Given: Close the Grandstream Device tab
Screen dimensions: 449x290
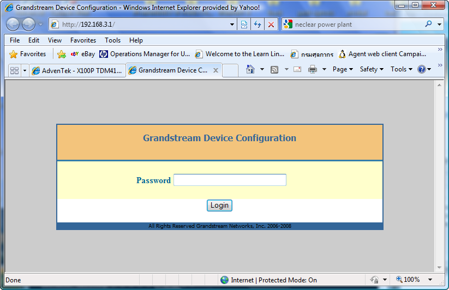Looking at the screenshot, I should click(216, 70).
